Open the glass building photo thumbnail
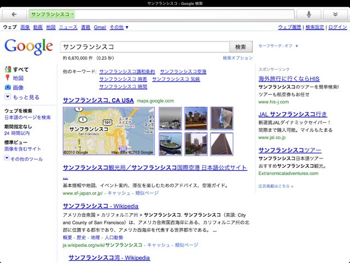 pos(221,118)
